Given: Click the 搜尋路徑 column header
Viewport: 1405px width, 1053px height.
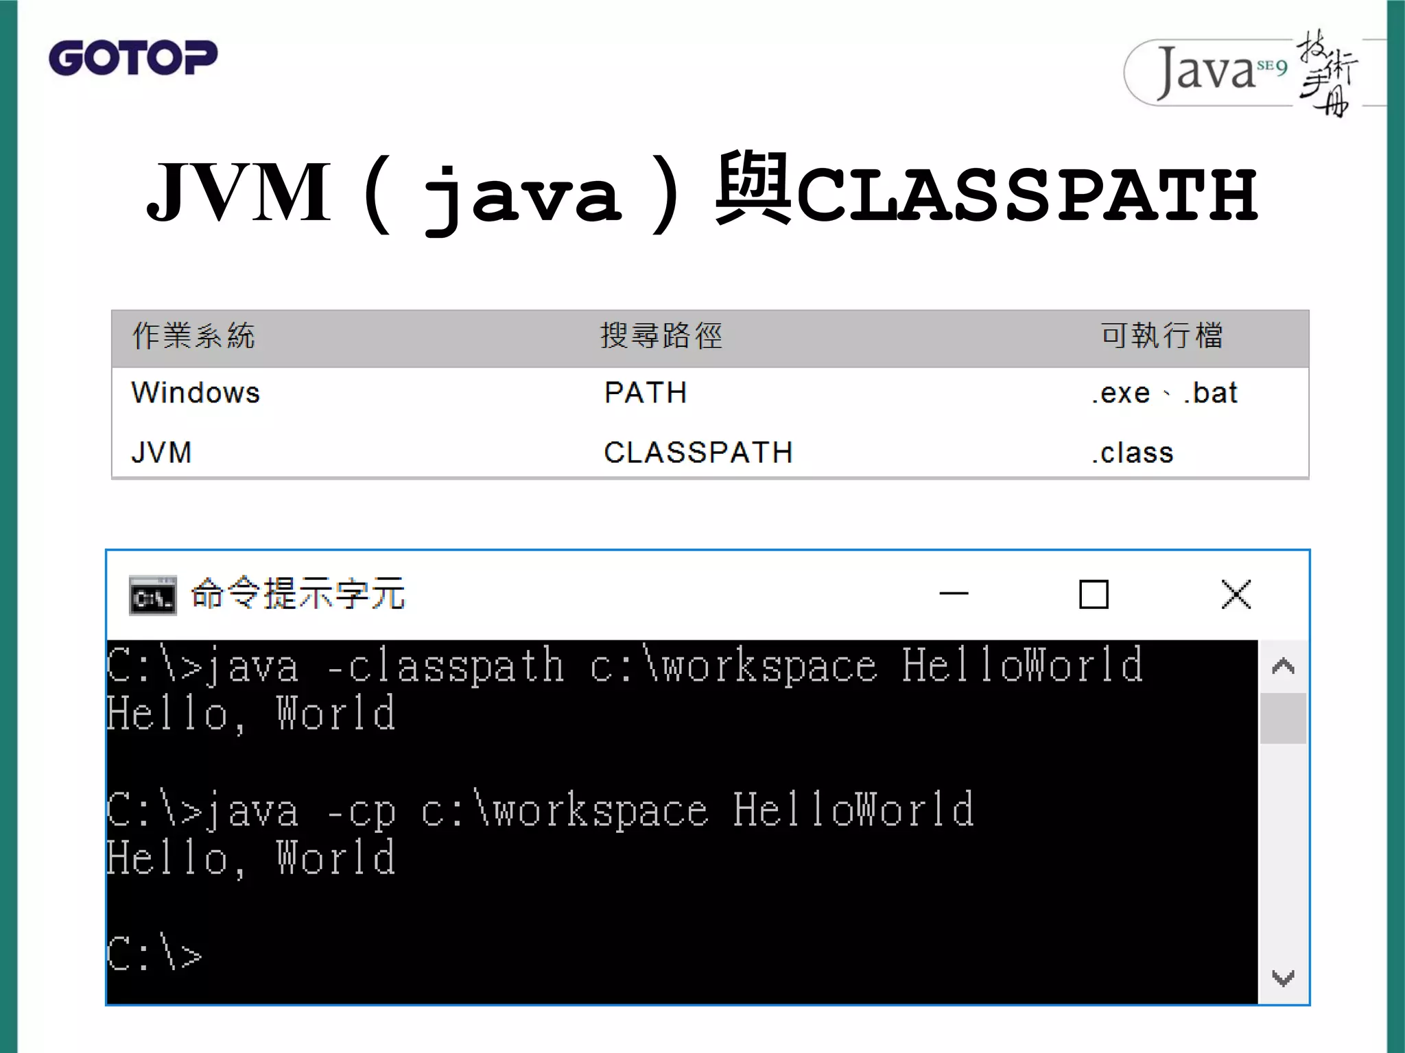Looking at the screenshot, I should coord(662,336).
